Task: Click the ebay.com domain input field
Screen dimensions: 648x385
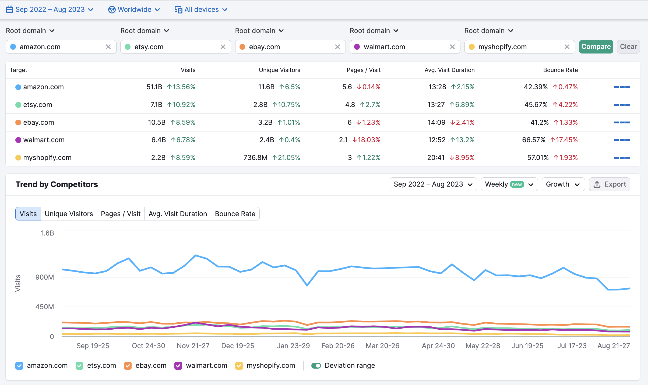Action: pos(290,47)
